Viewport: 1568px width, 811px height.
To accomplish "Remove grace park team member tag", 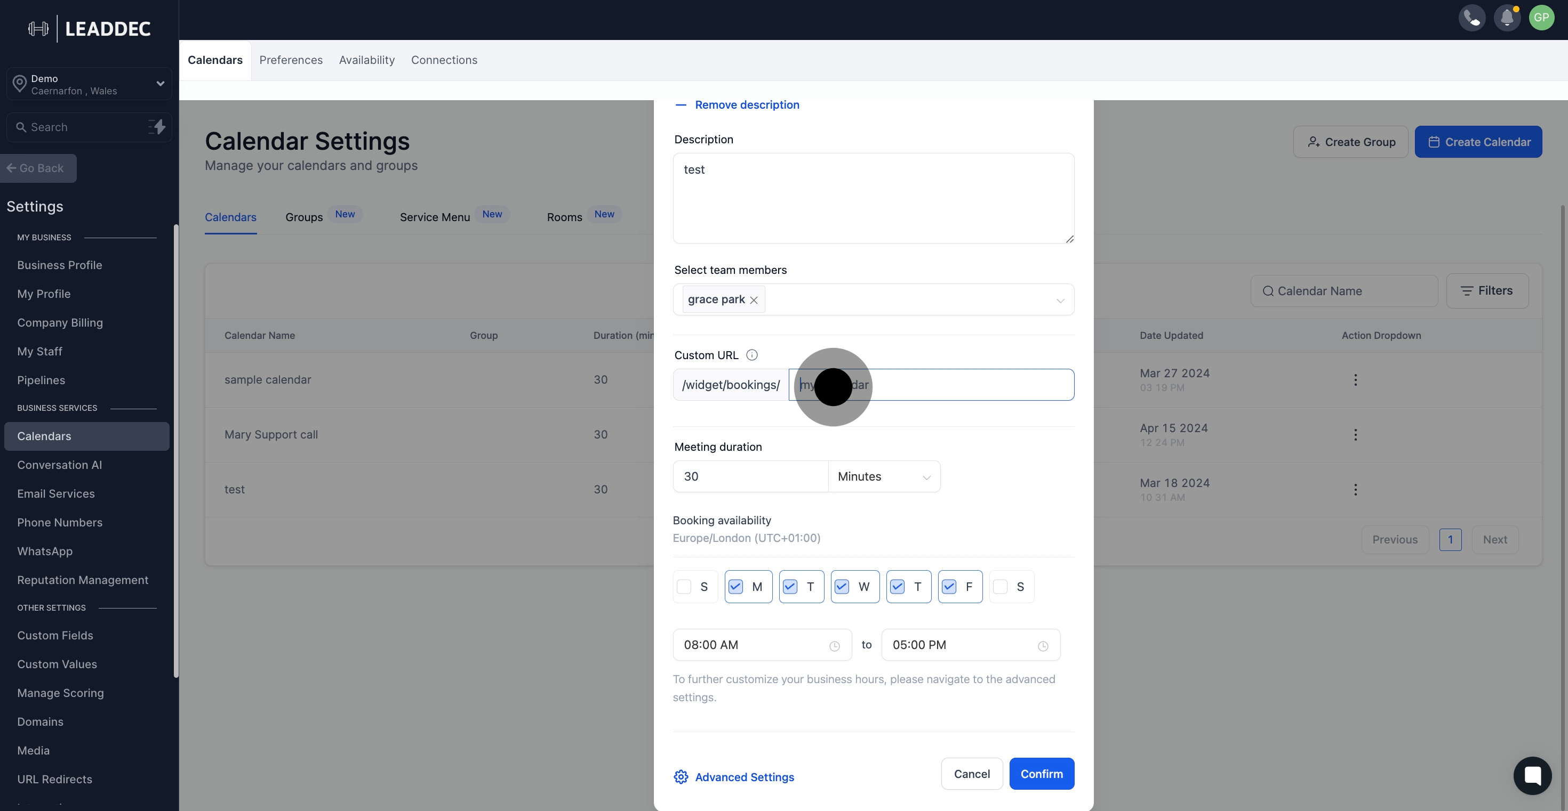I will (x=754, y=299).
